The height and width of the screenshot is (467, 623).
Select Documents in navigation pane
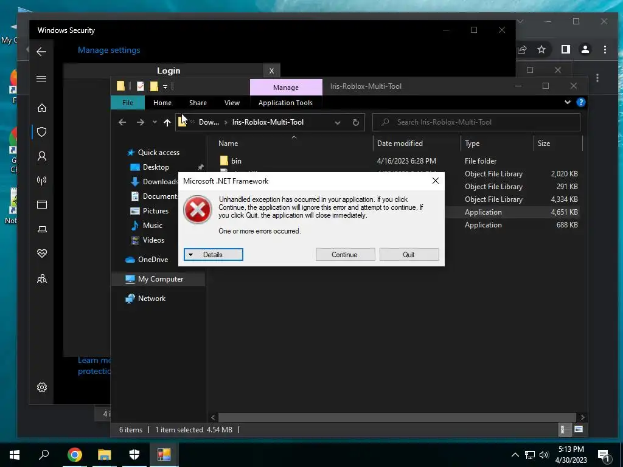click(160, 196)
